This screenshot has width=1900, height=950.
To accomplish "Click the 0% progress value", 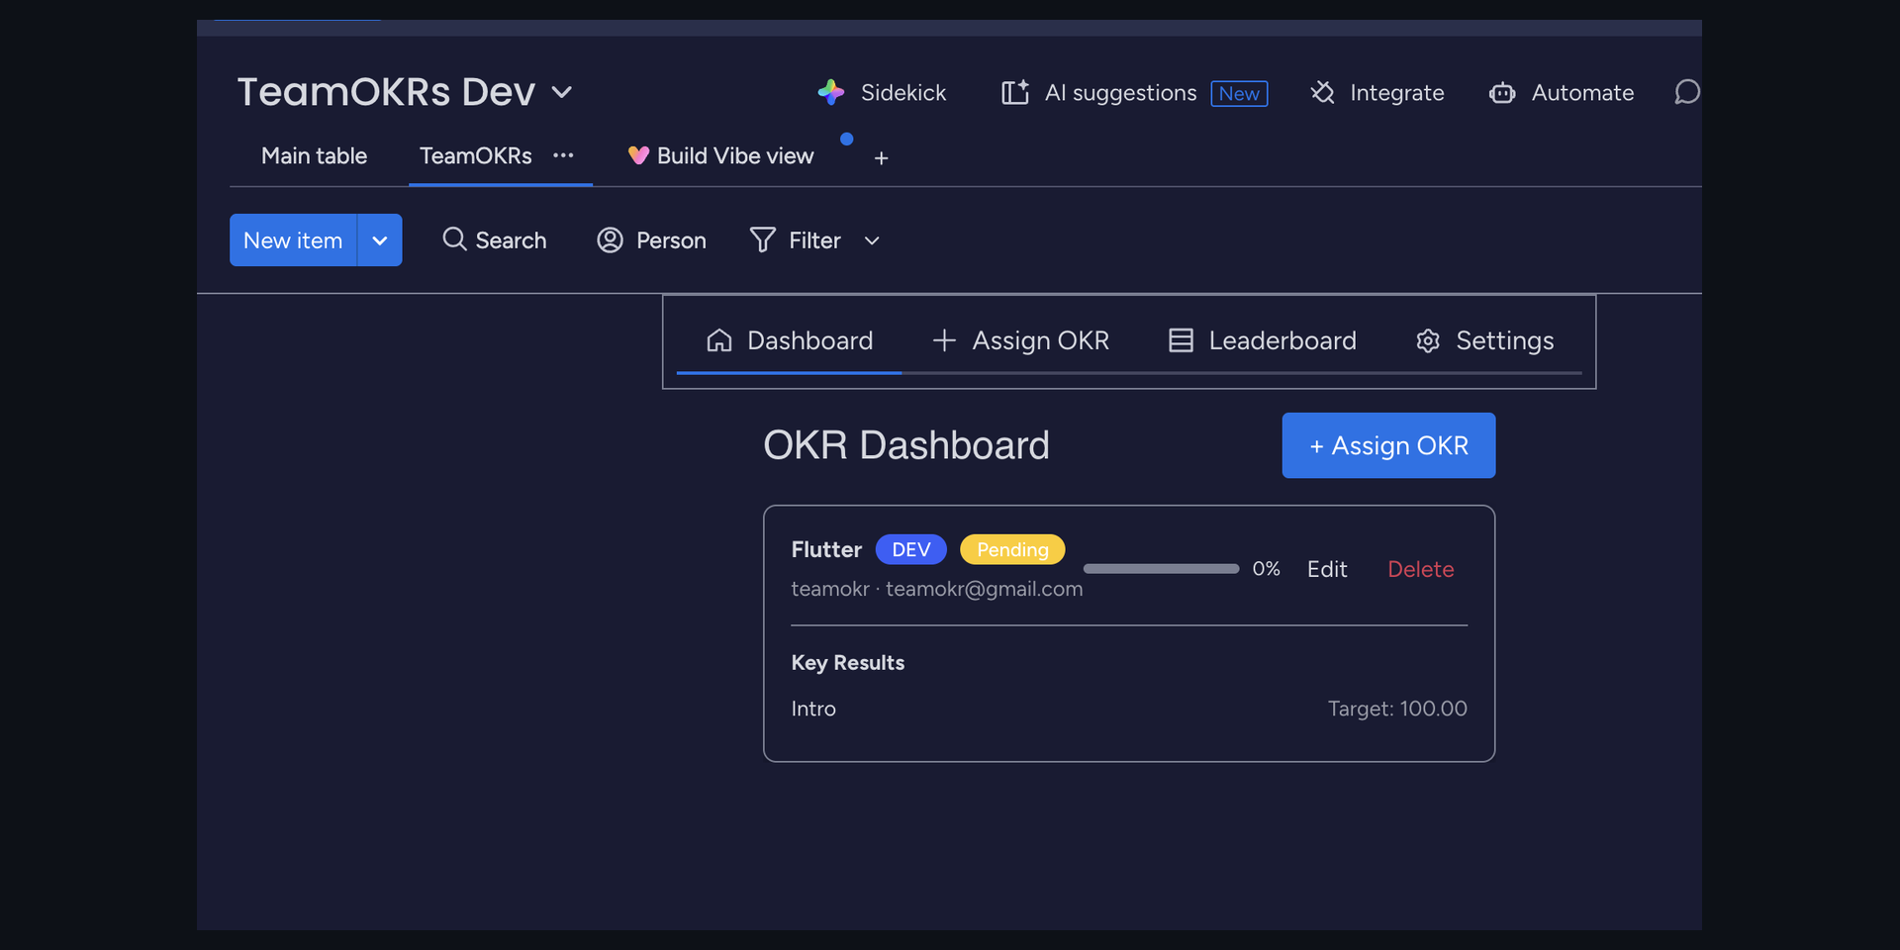I will coord(1266,569).
